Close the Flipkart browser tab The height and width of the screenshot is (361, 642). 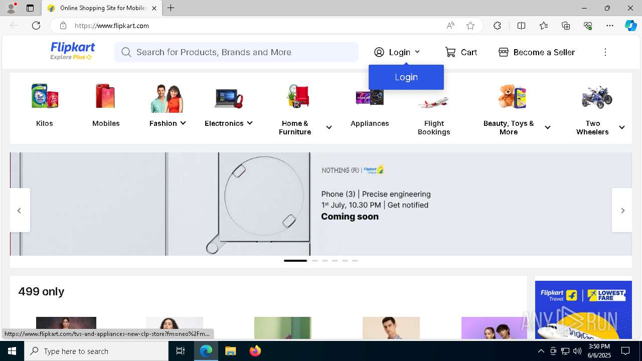click(x=154, y=8)
